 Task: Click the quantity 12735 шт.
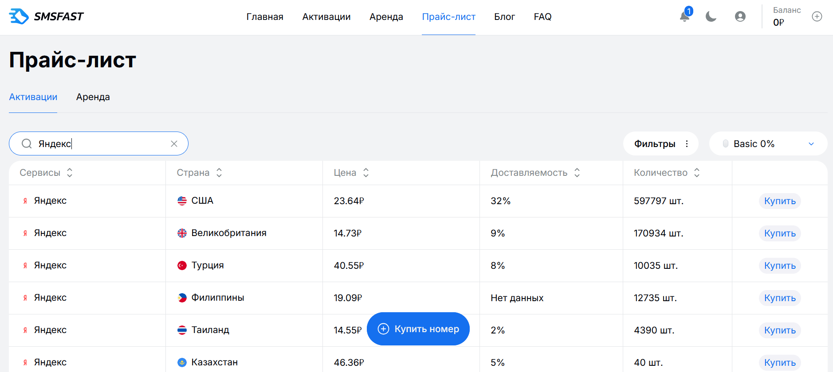(x=656, y=298)
